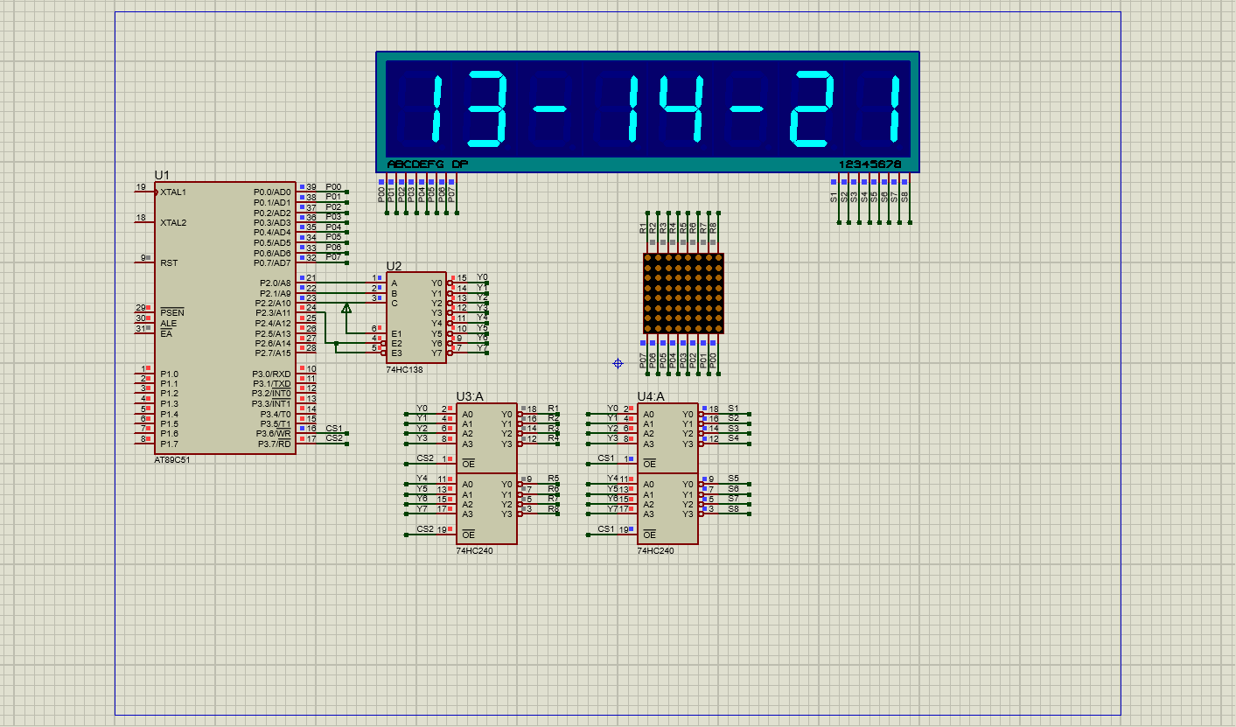
Task: Click the R1 output label at U3:A pin 18
Action: click(x=553, y=409)
